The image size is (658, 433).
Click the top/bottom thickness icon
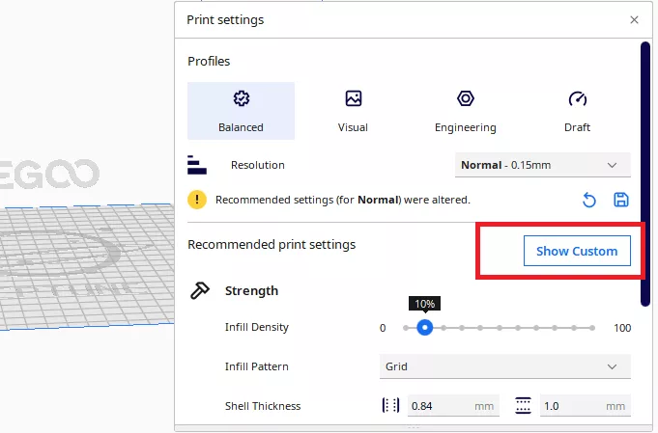point(523,406)
